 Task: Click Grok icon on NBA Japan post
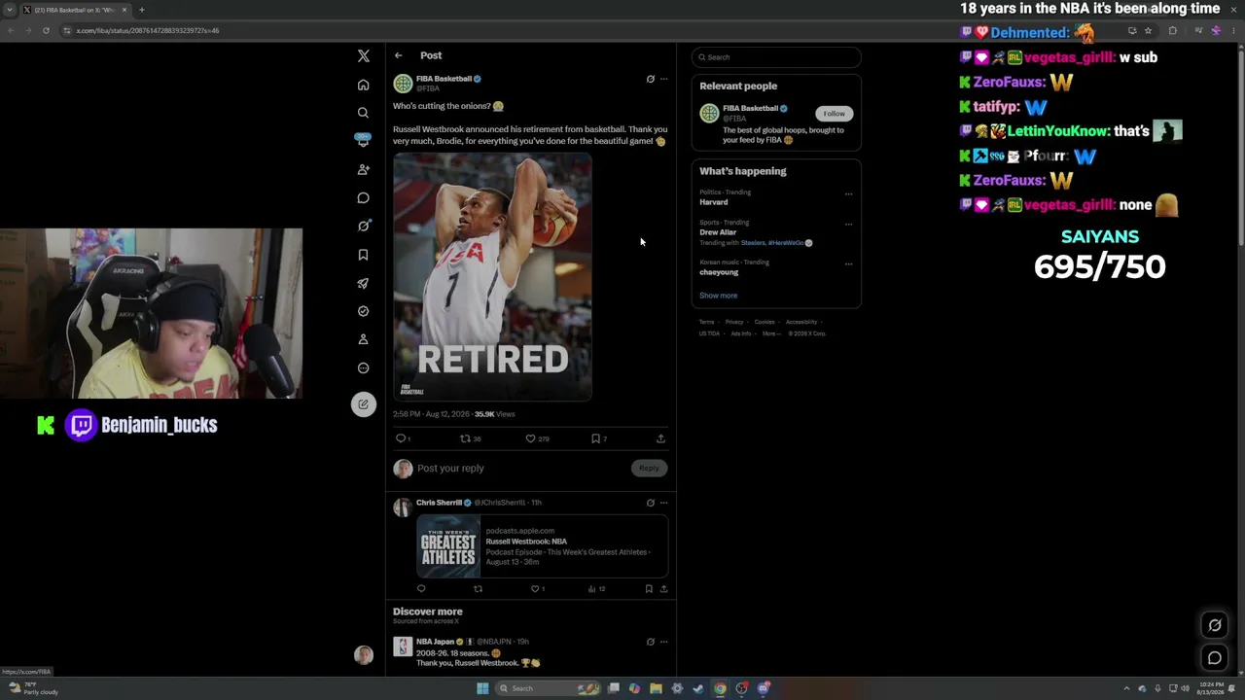click(x=651, y=642)
